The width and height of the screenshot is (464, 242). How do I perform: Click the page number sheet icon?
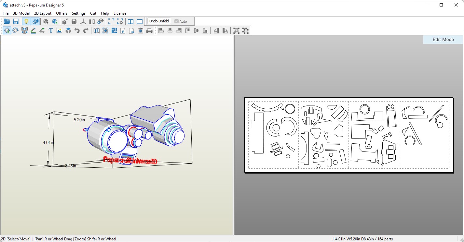123,30
